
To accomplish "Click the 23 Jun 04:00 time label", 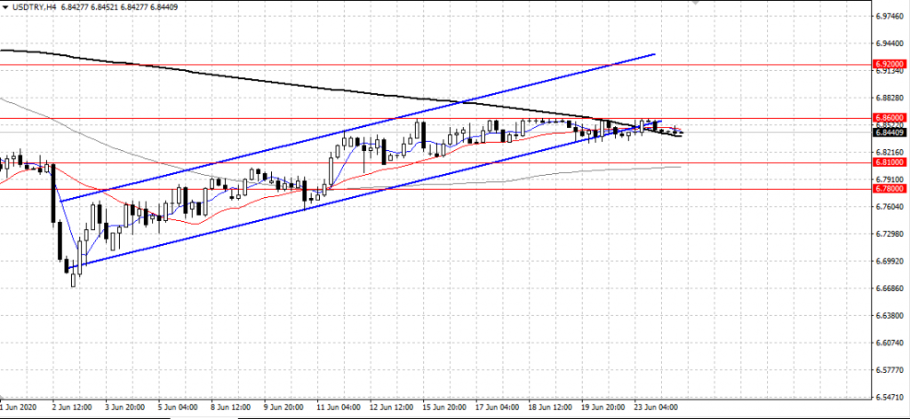I will click(660, 407).
